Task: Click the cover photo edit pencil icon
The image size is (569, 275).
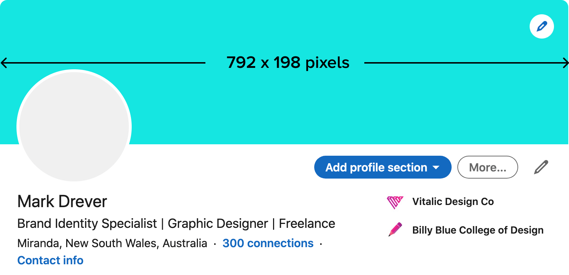Action: point(542,26)
